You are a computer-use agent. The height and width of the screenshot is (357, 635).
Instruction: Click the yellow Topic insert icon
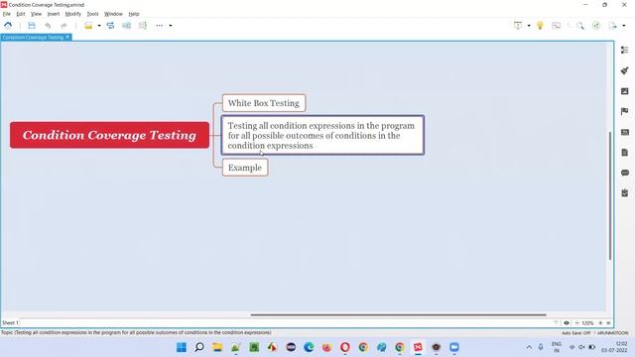click(x=88, y=26)
